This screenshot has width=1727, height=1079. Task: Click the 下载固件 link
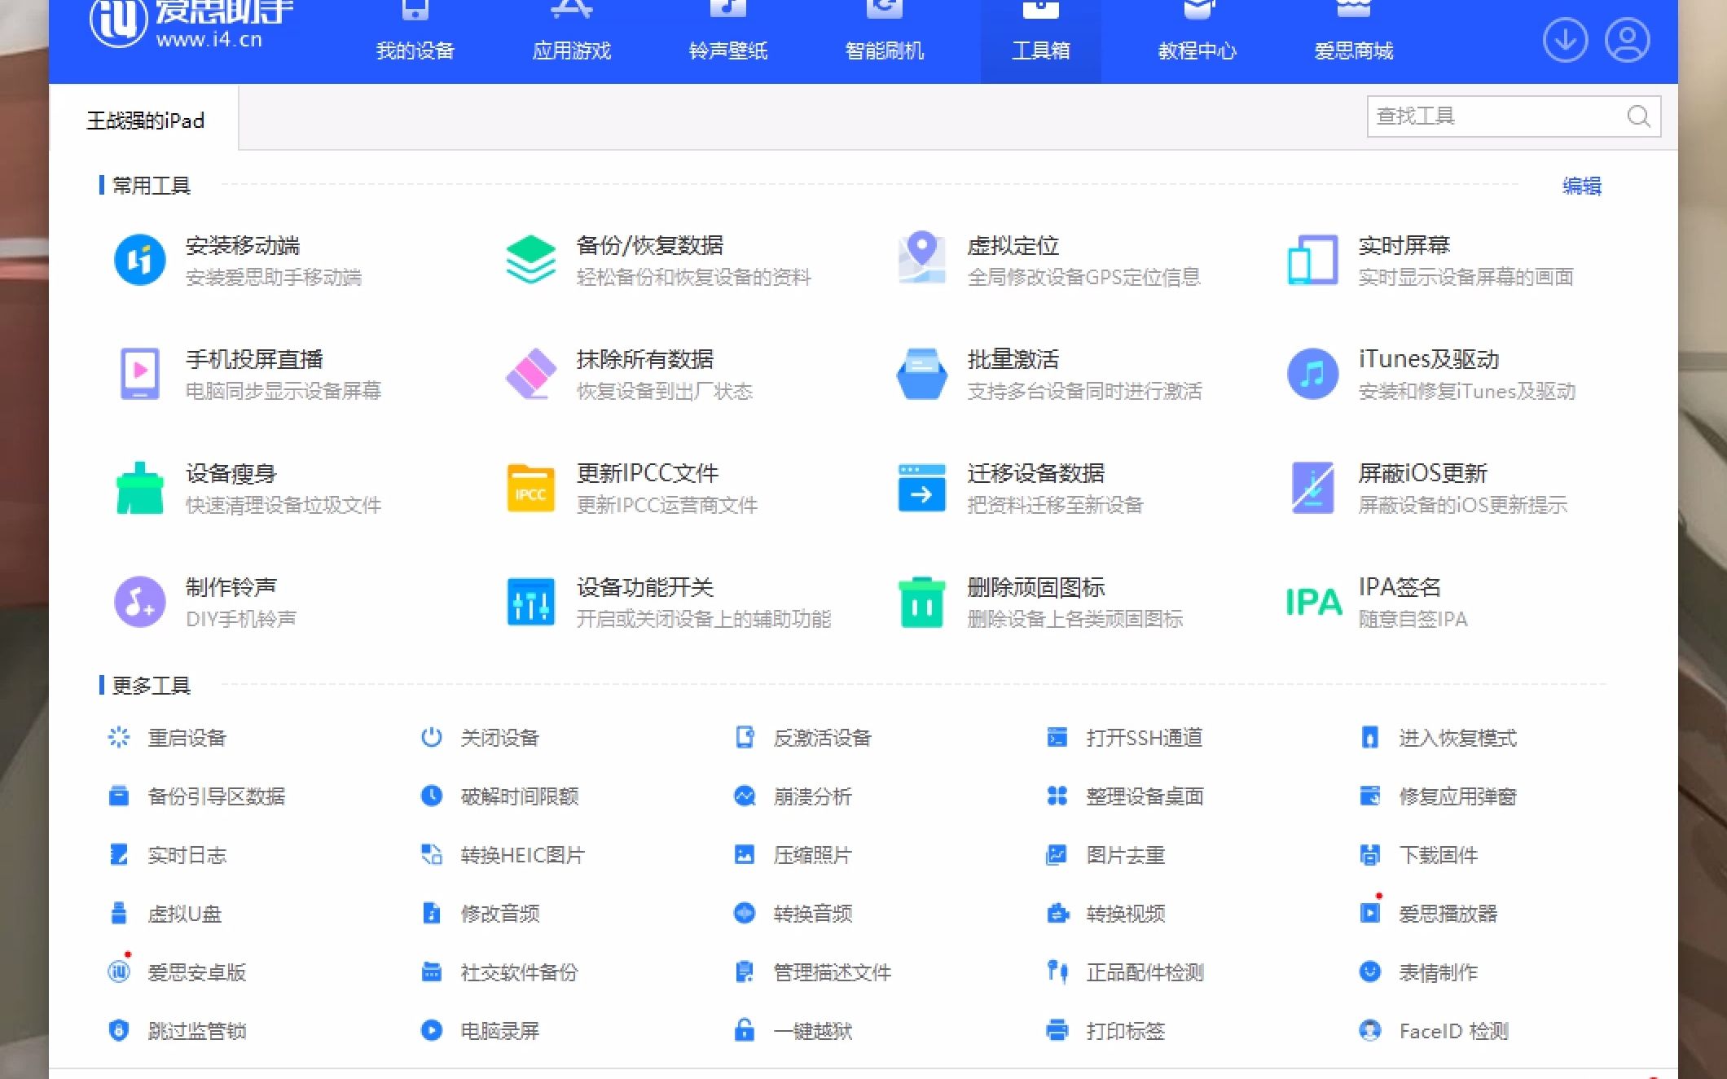pyautogui.click(x=1438, y=854)
